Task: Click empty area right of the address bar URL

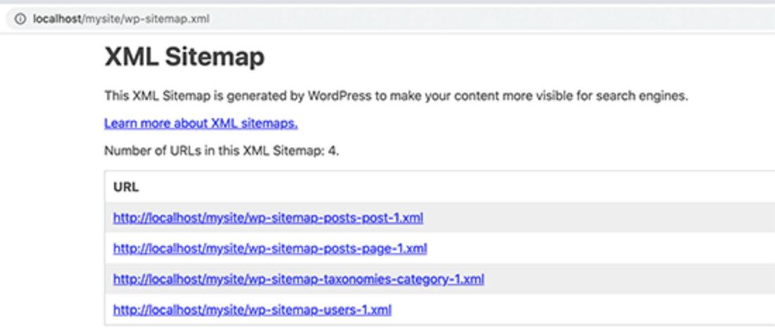Action: click(x=493, y=19)
